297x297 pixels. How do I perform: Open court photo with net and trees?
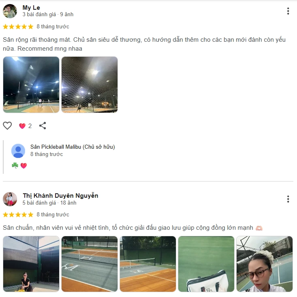pos(148,264)
